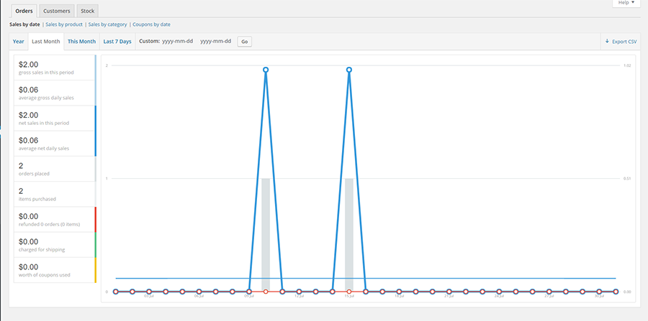648x321 pixels.
Task: Highlight gross sales in this period
Action: 55,68
